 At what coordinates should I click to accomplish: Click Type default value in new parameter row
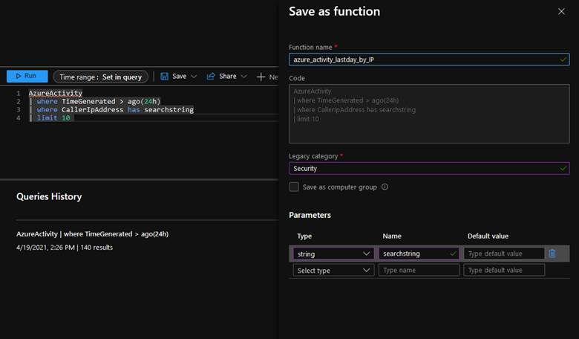[x=504, y=271]
